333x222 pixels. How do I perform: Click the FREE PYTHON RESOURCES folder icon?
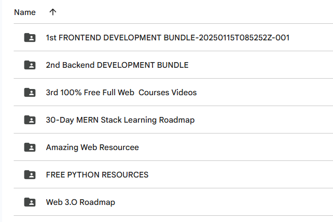30,174
